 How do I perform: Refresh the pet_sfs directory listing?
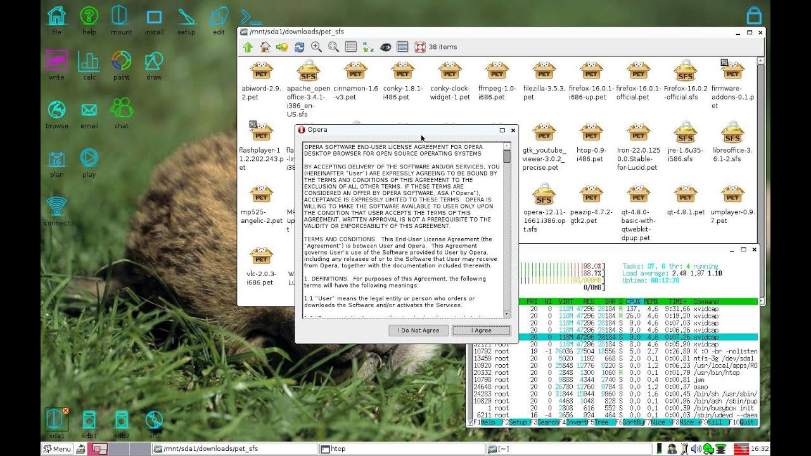click(299, 47)
